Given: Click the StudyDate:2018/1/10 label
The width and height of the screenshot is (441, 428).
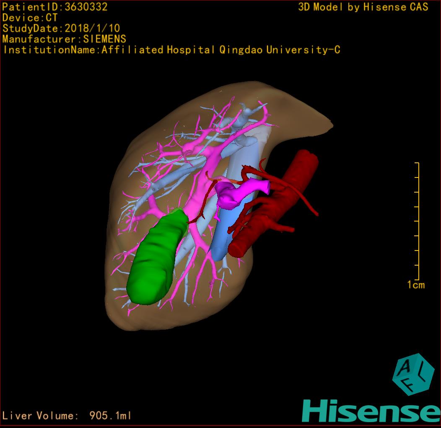Looking at the screenshot, I should coord(61,29).
